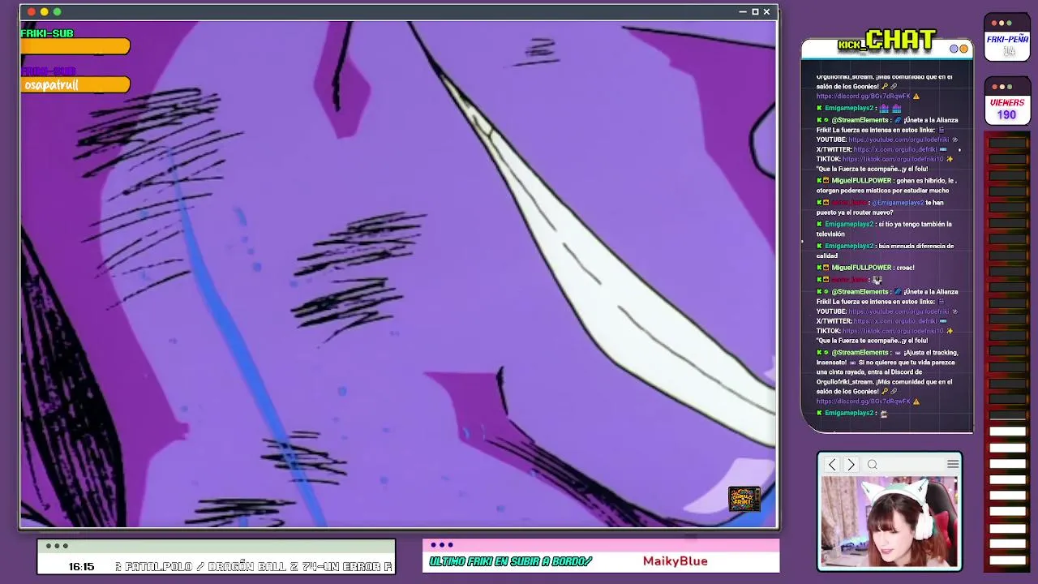Click the dots atop the VIEWERS widget

[x=1002, y=87]
